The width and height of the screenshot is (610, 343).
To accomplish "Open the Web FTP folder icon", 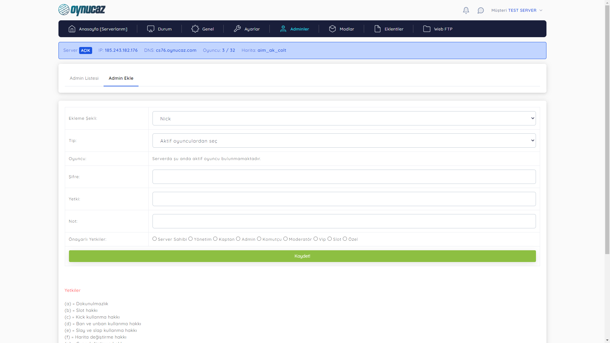I will (427, 29).
